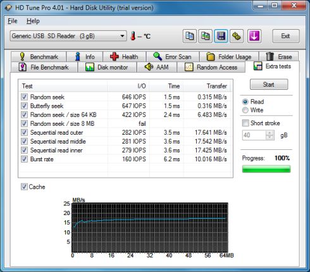This screenshot has height=272, width=310.
Task: Uncheck the Random seek test
Action: click(24, 97)
